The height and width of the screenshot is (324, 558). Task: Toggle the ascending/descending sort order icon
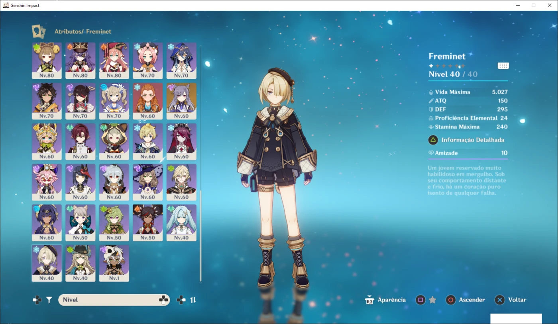[x=193, y=300]
